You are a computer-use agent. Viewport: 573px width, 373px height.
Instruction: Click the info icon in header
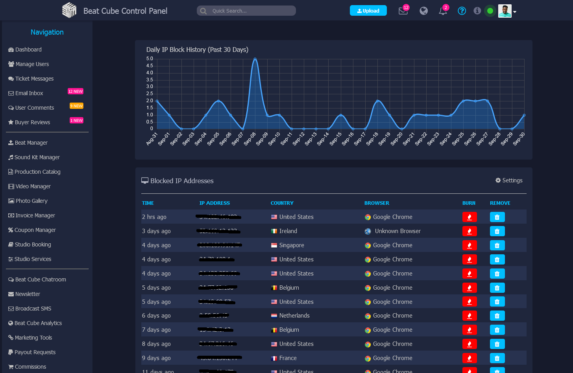(477, 11)
